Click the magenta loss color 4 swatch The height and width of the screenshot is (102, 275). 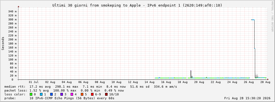point(72,94)
